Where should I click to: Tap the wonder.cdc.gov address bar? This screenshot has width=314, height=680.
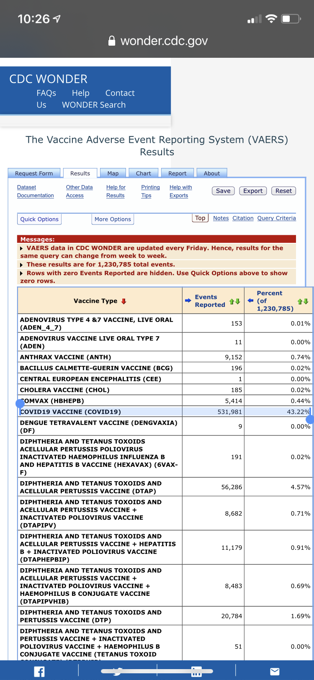point(157,41)
